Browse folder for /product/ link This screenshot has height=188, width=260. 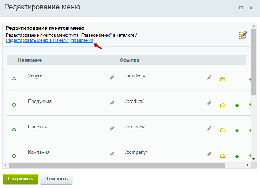tap(223, 105)
